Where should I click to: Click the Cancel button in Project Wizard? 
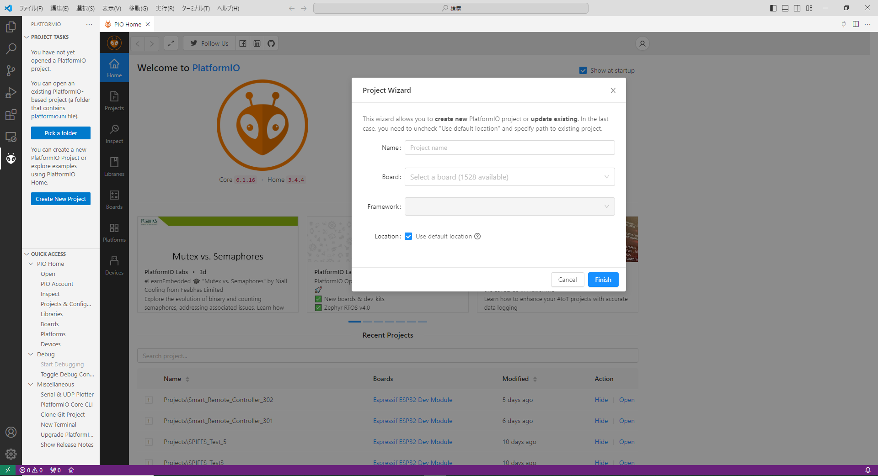(x=567, y=280)
